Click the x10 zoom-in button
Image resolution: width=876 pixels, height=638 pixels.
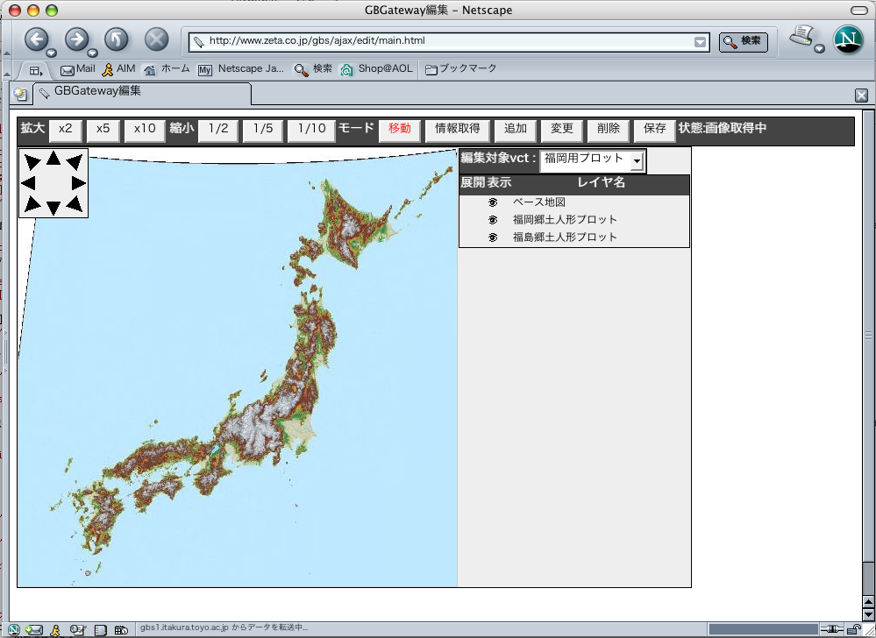point(144,129)
